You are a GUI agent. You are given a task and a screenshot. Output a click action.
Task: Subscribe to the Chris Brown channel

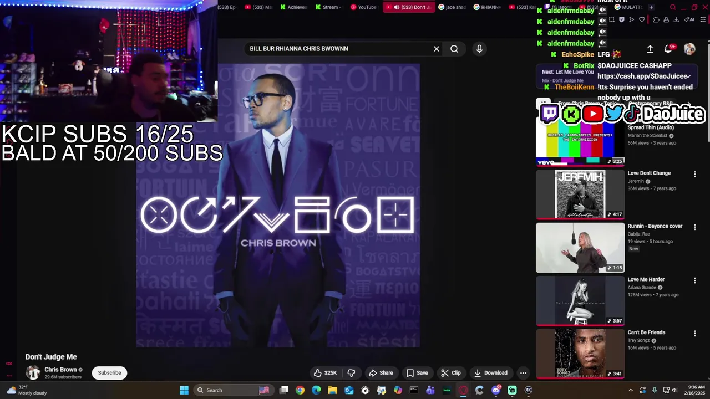[x=109, y=372]
